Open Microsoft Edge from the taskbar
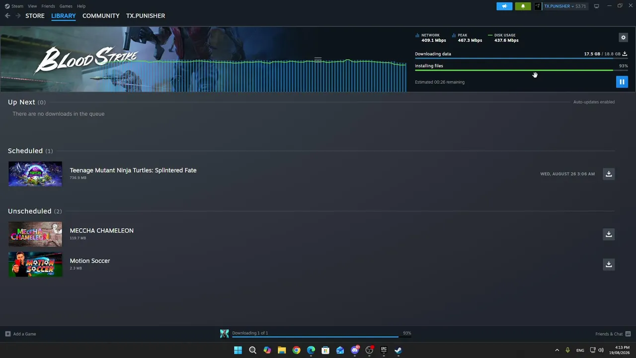This screenshot has height=358, width=636. tap(311, 350)
